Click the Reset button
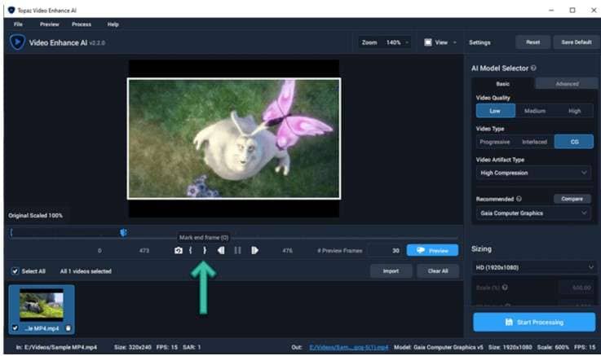 tap(533, 42)
